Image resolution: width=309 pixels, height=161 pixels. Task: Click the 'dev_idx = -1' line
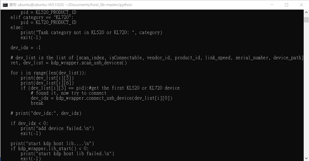pos(26,48)
